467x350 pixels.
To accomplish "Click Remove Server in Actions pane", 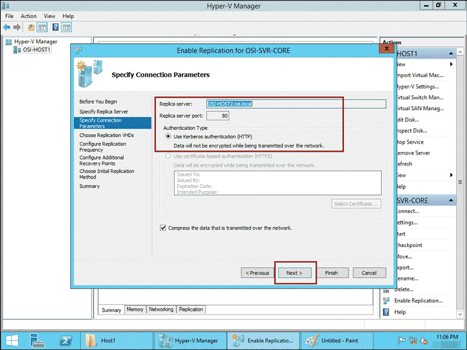I will [413, 153].
